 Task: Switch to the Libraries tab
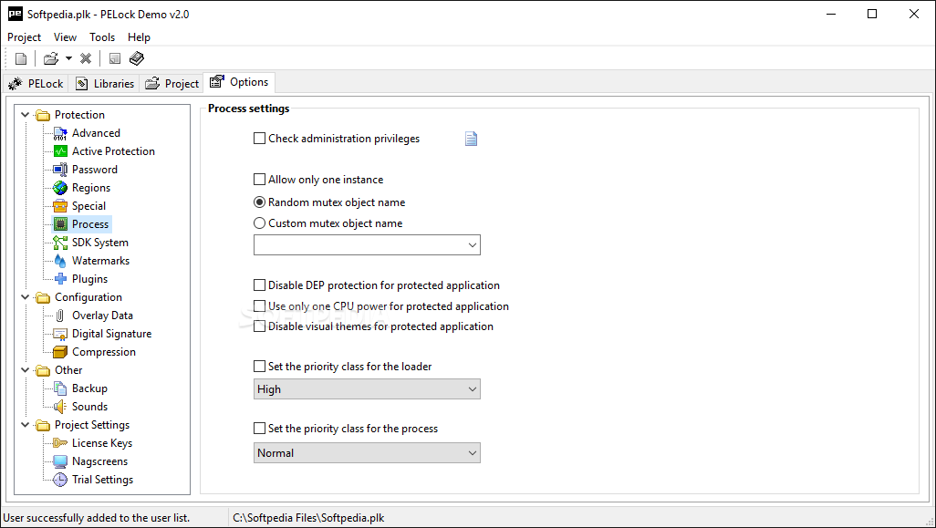tap(105, 84)
